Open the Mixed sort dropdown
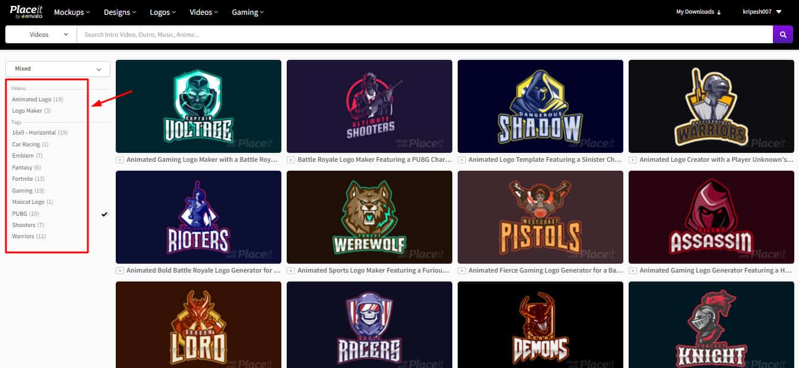The image size is (799, 368). tap(58, 69)
